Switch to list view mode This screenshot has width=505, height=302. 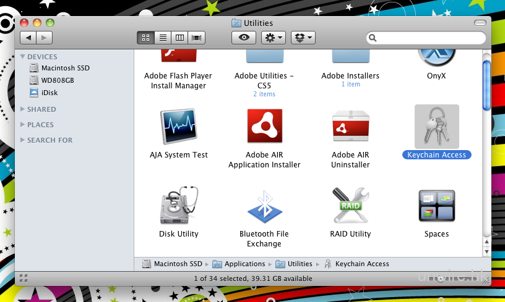pos(163,38)
